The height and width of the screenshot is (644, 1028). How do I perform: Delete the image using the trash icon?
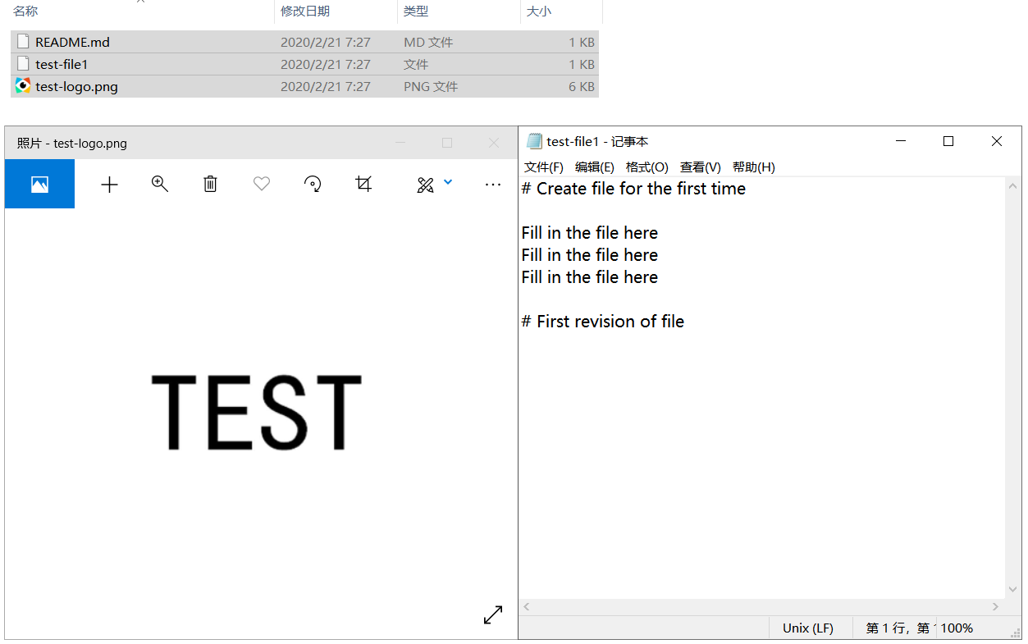(x=210, y=185)
